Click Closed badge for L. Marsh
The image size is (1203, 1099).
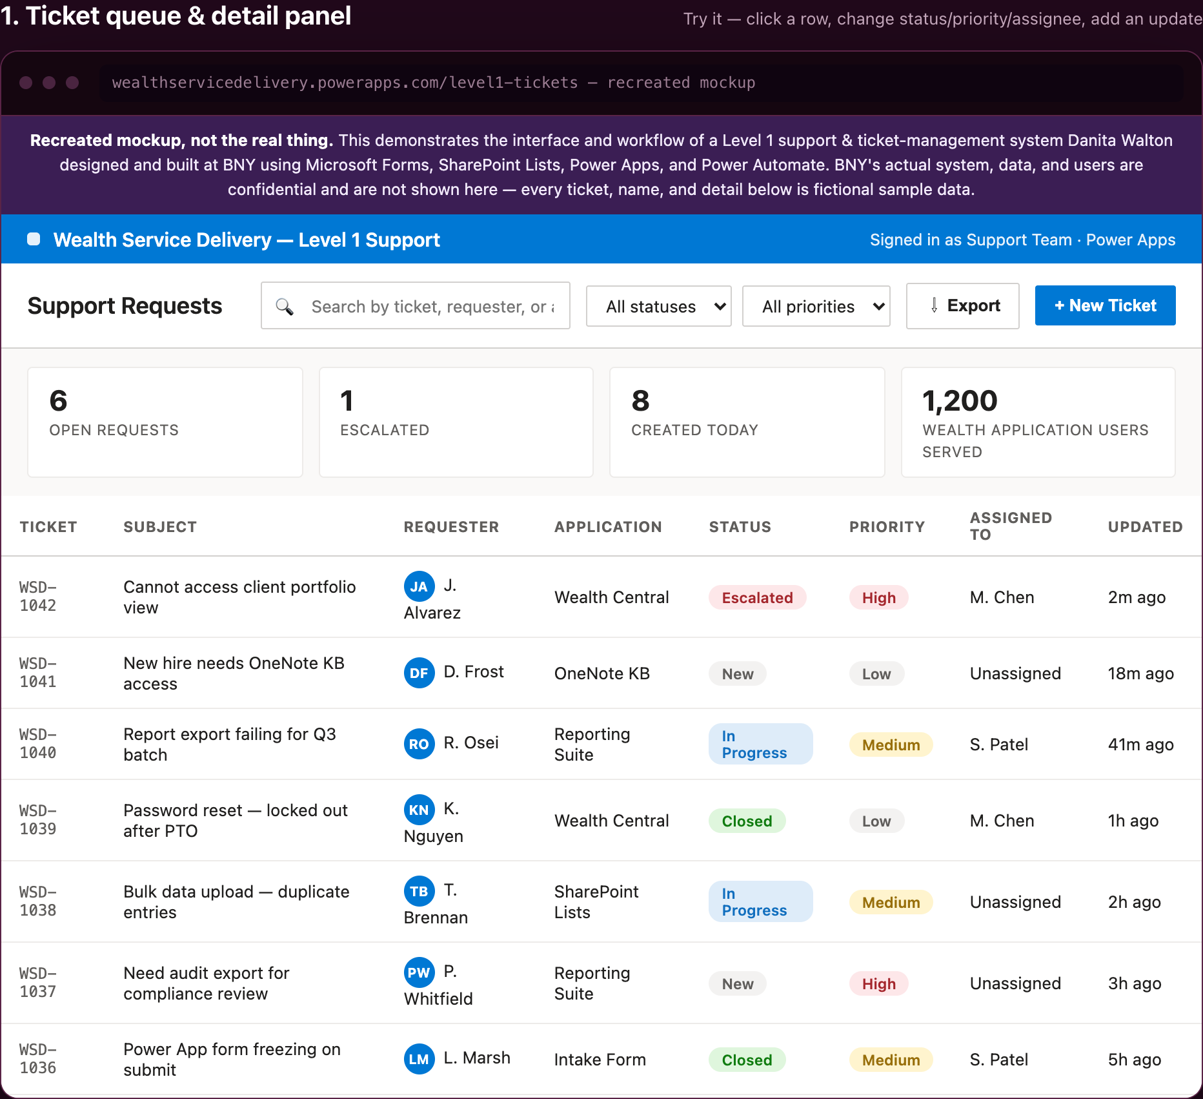click(747, 1060)
